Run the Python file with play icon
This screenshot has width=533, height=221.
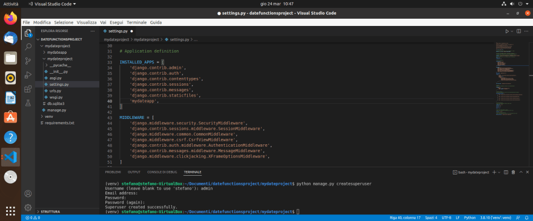[x=507, y=31]
